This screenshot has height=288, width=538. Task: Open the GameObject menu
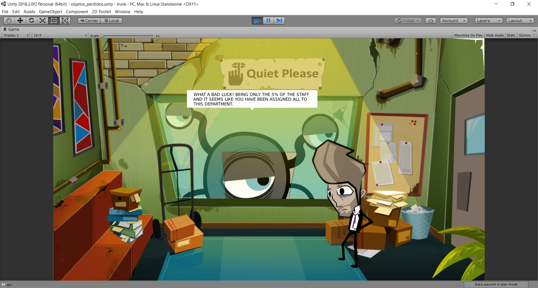[x=50, y=12]
